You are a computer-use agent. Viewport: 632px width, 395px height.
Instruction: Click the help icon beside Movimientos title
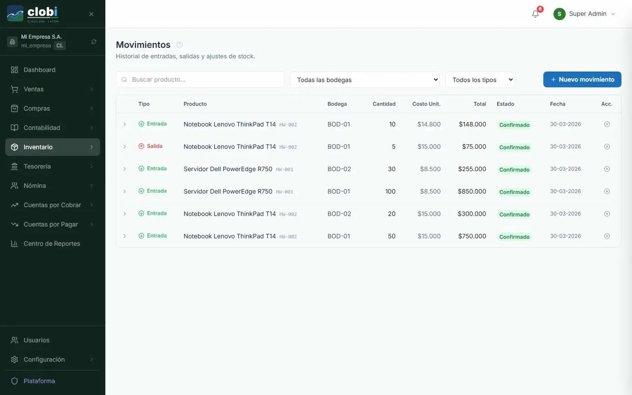179,45
